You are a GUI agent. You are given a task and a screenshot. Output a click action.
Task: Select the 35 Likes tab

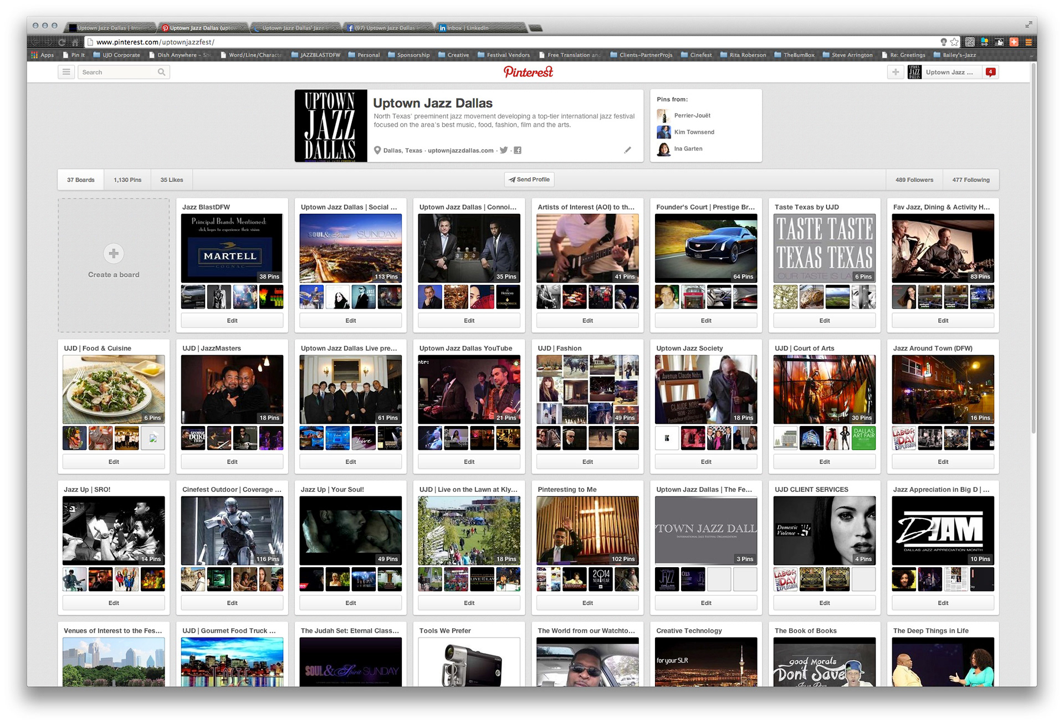pos(172,180)
